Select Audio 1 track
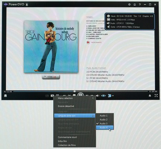Image resolution: width=161 pixels, height=149 pixels. (105, 116)
